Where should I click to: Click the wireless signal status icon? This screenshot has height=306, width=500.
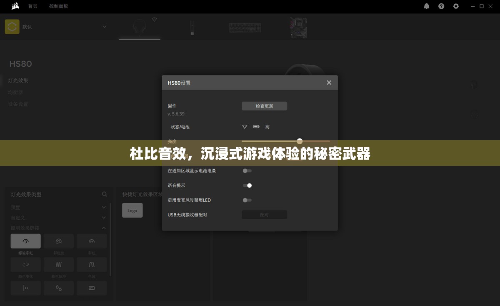pos(245,127)
